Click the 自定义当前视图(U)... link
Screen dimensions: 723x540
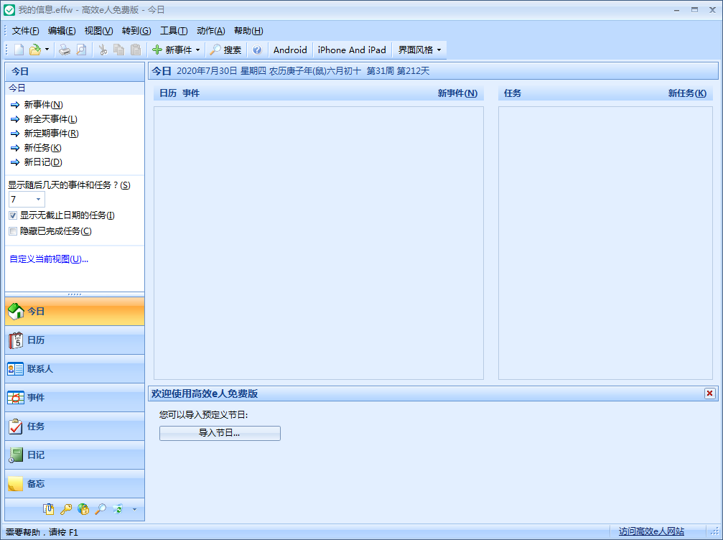49,259
